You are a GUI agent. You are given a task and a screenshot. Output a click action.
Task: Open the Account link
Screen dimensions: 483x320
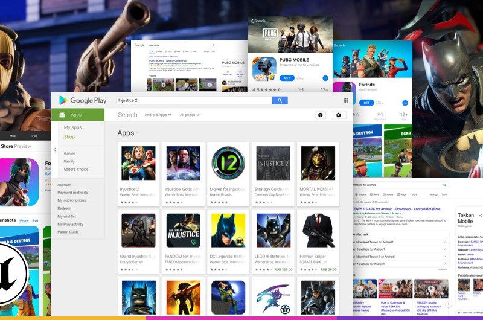pyautogui.click(x=65, y=185)
